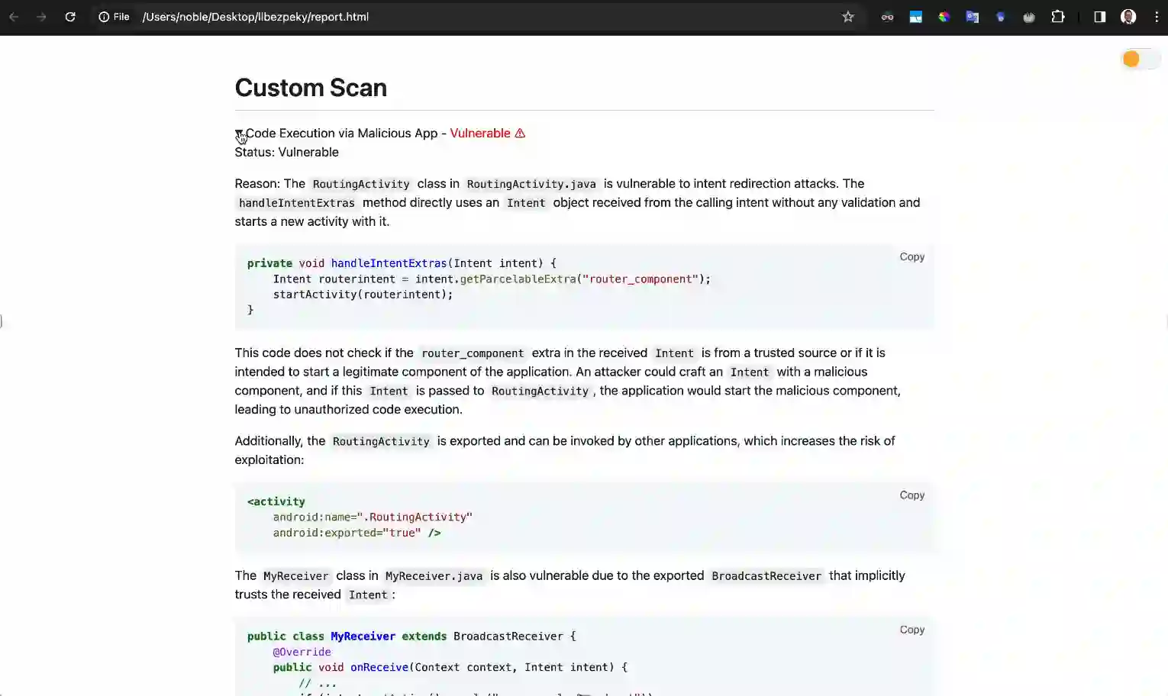Bookmark this page with the star icon
Viewport: 1168px width, 696px height.
point(847,17)
